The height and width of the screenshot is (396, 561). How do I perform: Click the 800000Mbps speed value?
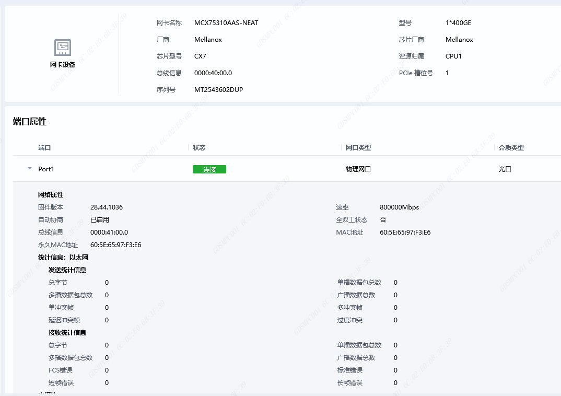pos(399,207)
